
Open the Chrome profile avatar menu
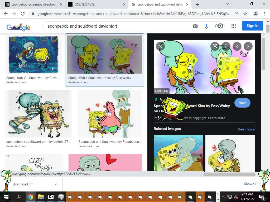(256, 14)
